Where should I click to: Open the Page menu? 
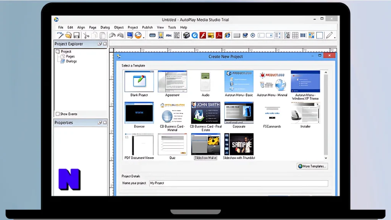tap(92, 27)
